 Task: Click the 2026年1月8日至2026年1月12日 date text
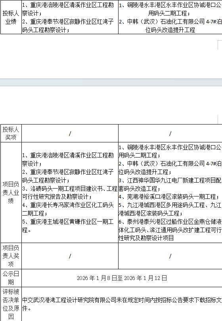(x=122, y=278)
